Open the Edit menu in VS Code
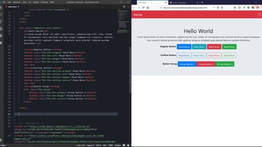Screen dimensions: 262x147 pos(9,2)
